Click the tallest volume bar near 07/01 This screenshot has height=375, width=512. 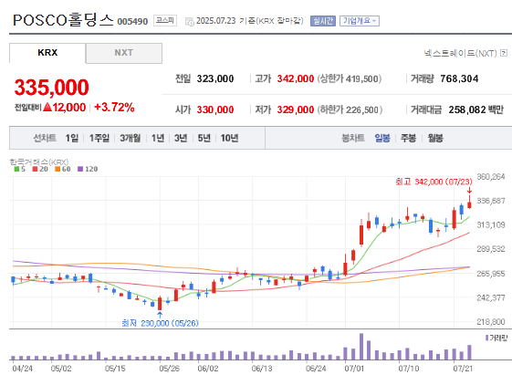pos(361,347)
